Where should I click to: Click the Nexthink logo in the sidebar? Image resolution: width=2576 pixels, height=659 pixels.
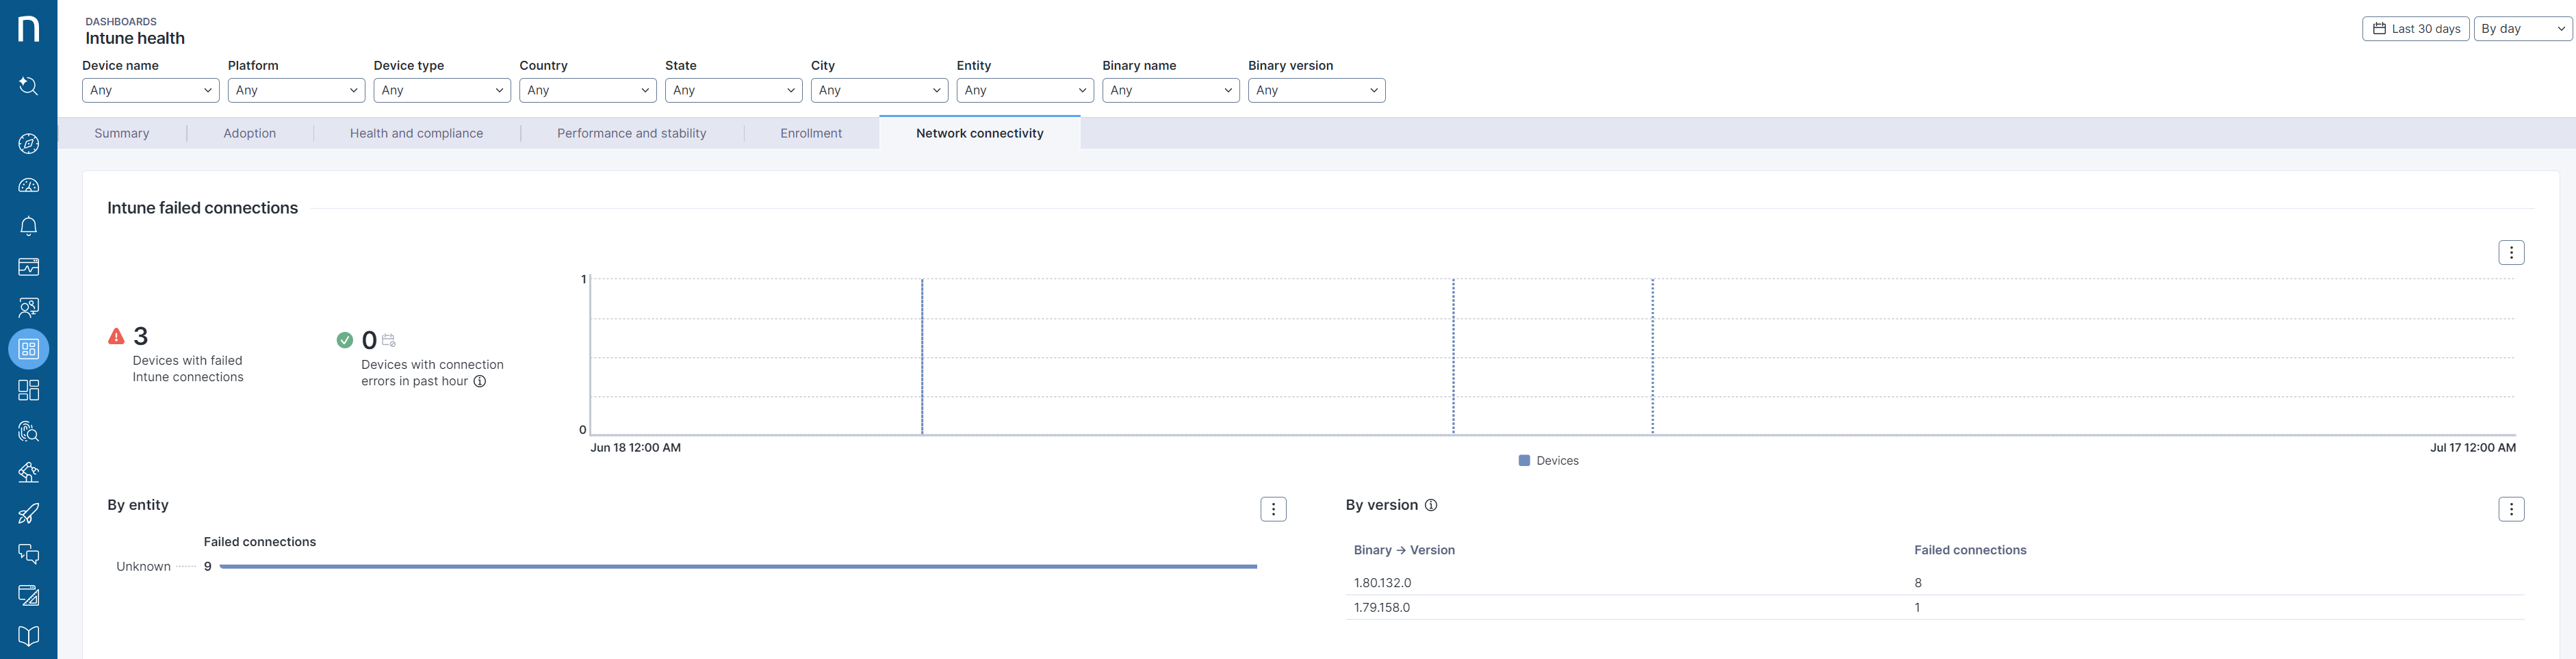coord(29,29)
